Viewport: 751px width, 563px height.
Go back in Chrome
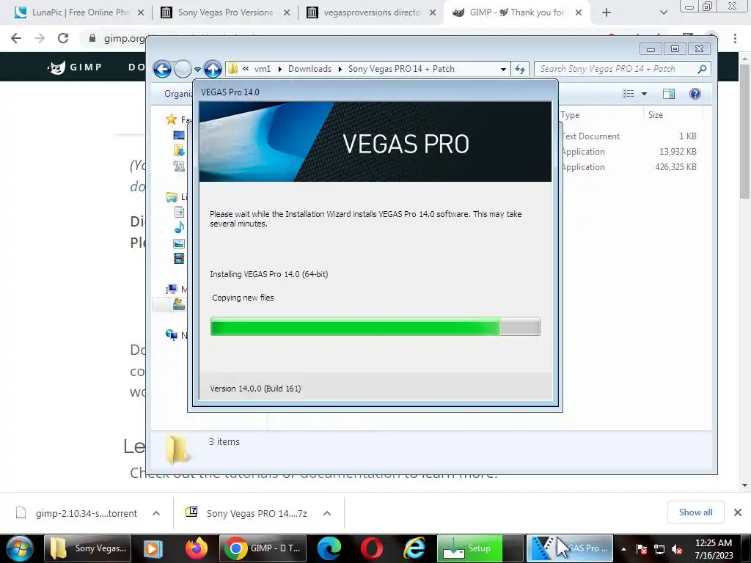pyautogui.click(x=16, y=38)
